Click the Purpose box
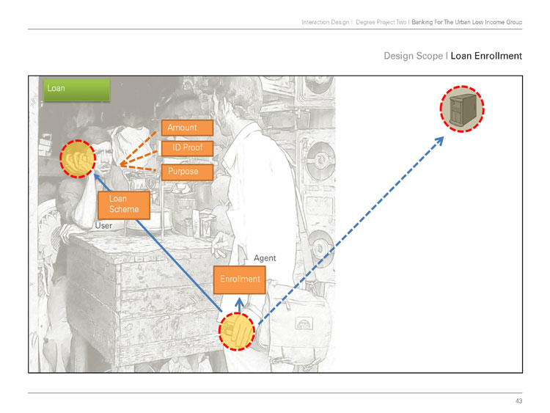 pos(187,172)
